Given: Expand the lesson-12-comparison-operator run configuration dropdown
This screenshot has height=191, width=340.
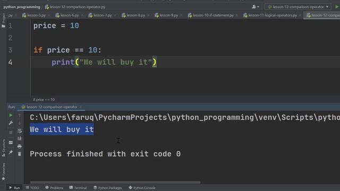Looking at the screenshot, I should pyautogui.click(x=298, y=7).
